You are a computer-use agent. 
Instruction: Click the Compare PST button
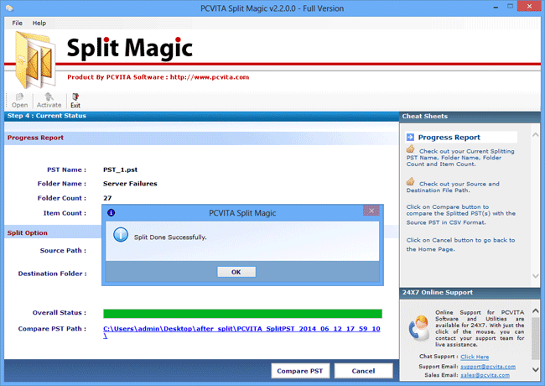pos(299,371)
